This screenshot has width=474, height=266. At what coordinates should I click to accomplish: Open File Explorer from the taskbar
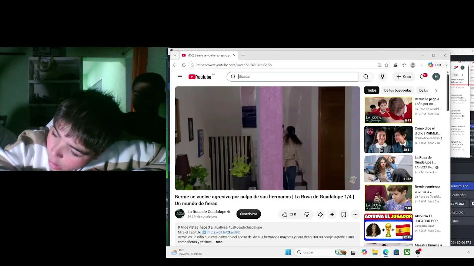click(375, 252)
